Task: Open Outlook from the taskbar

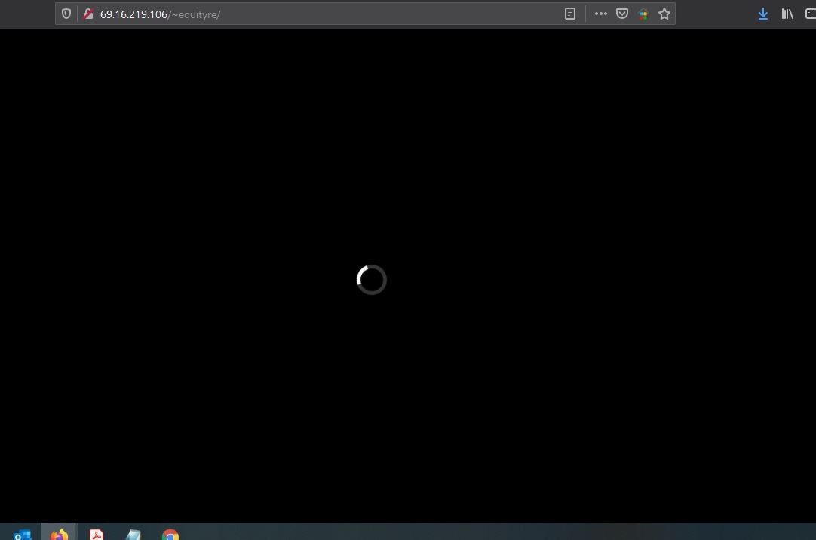Action: coord(23,534)
